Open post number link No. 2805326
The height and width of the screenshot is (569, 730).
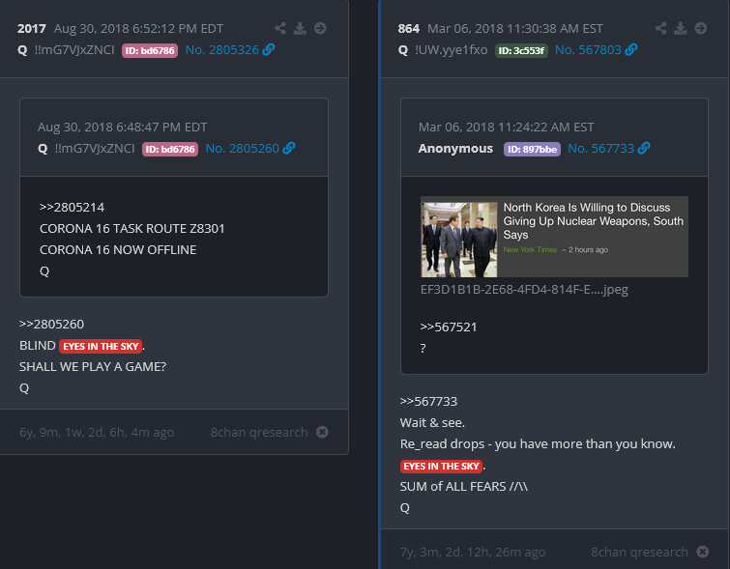pyautogui.click(x=222, y=50)
